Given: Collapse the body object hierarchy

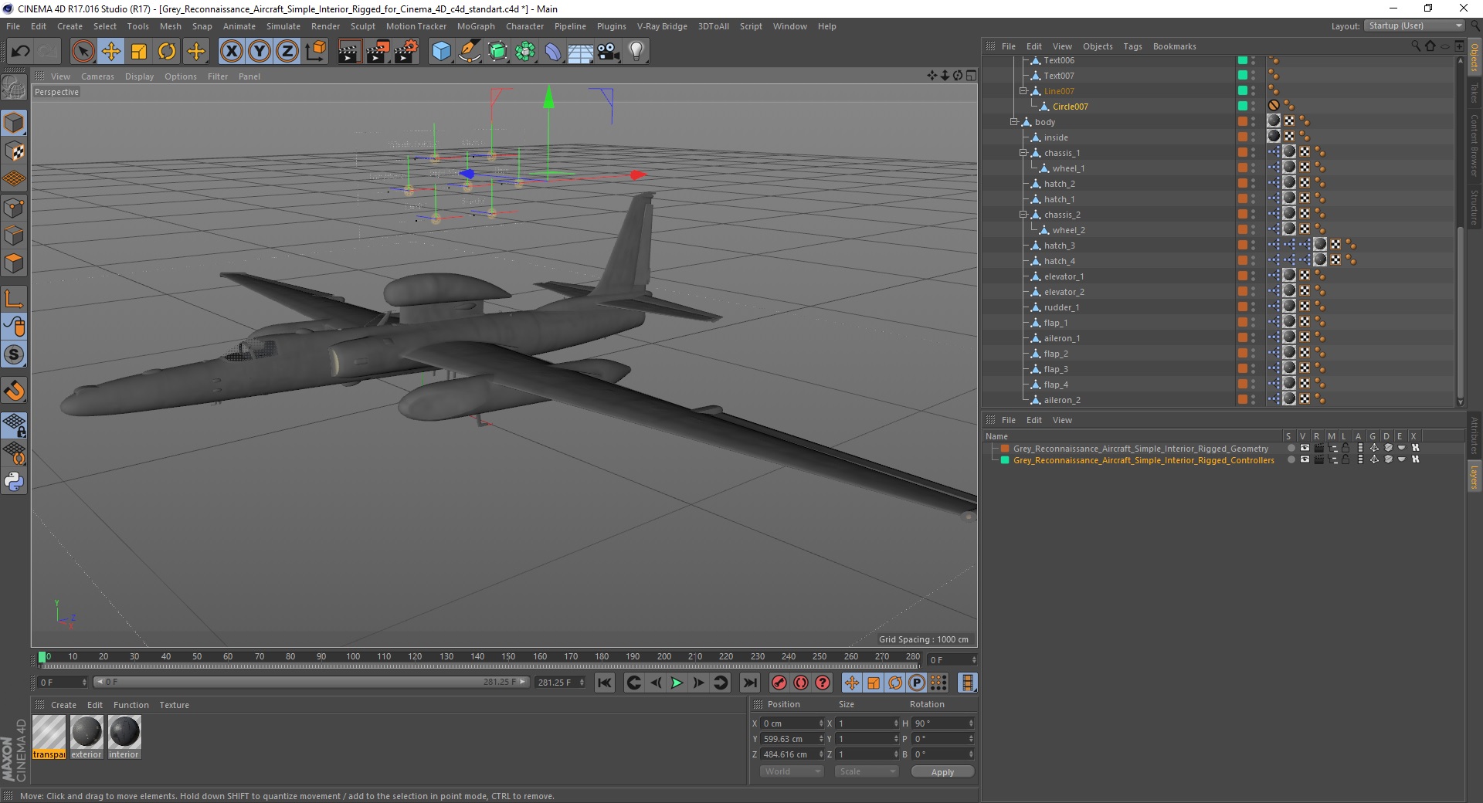Looking at the screenshot, I should coord(1013,122).
